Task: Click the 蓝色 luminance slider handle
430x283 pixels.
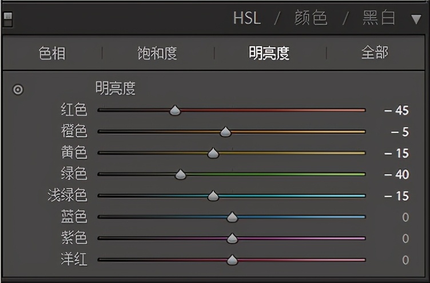Action: [x=232, y=217]
